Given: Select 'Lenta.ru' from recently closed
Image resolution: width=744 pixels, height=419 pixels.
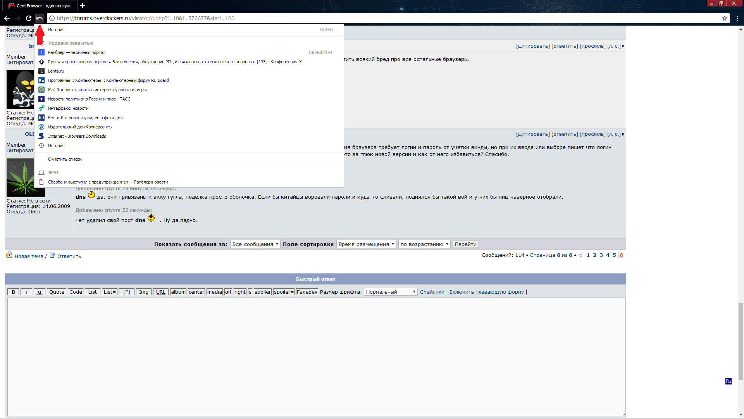Looking at the screenshot, I should point(56,71).
